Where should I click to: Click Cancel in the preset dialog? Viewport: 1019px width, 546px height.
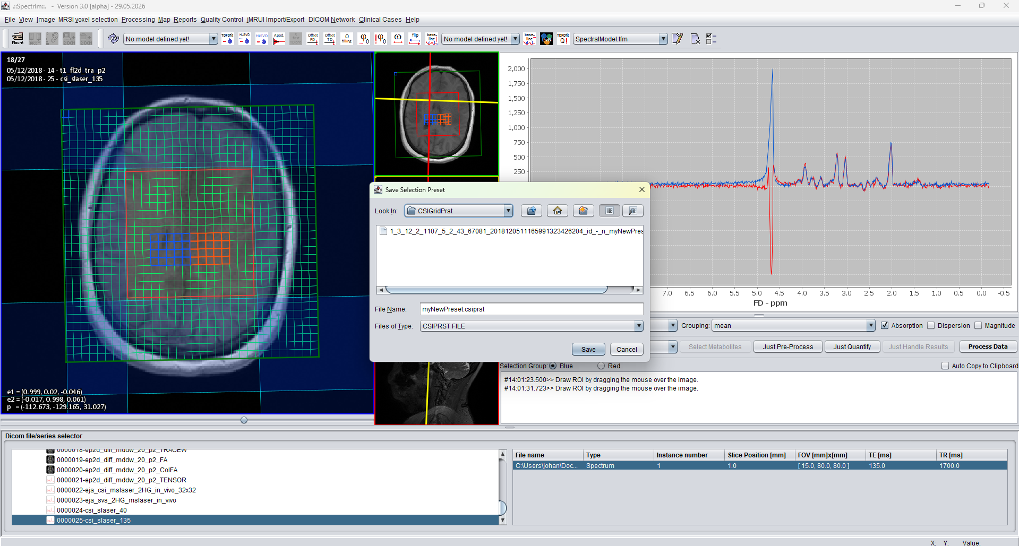(627, 349)
